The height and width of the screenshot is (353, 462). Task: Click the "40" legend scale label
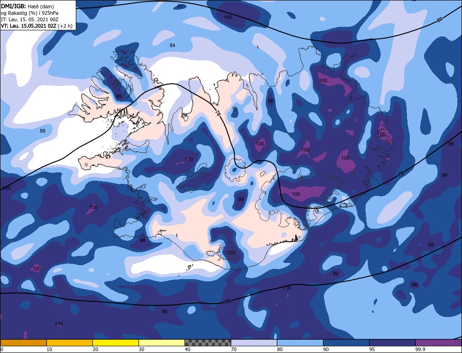pyautogui.click(x=188, y=349)
